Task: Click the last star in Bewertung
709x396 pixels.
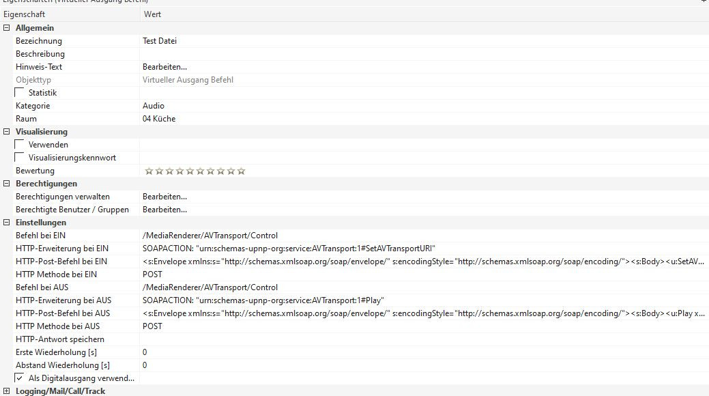Action: point(241,171)
